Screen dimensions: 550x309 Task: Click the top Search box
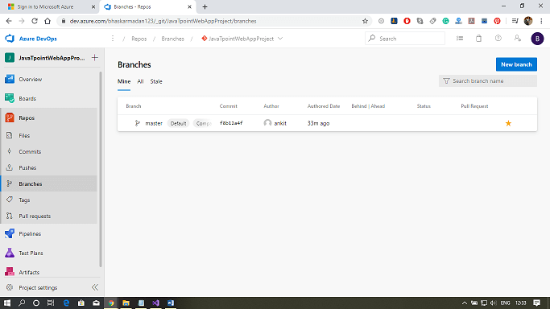(x=405, y=39)
